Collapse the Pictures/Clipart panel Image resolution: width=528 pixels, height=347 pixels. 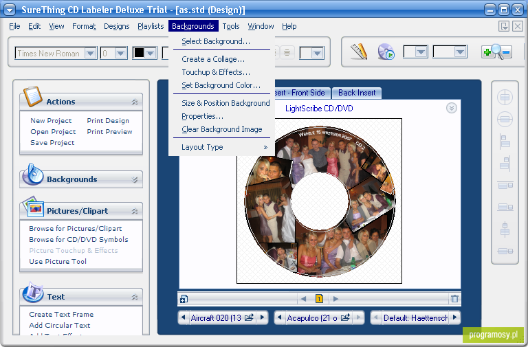pos(135,211)
